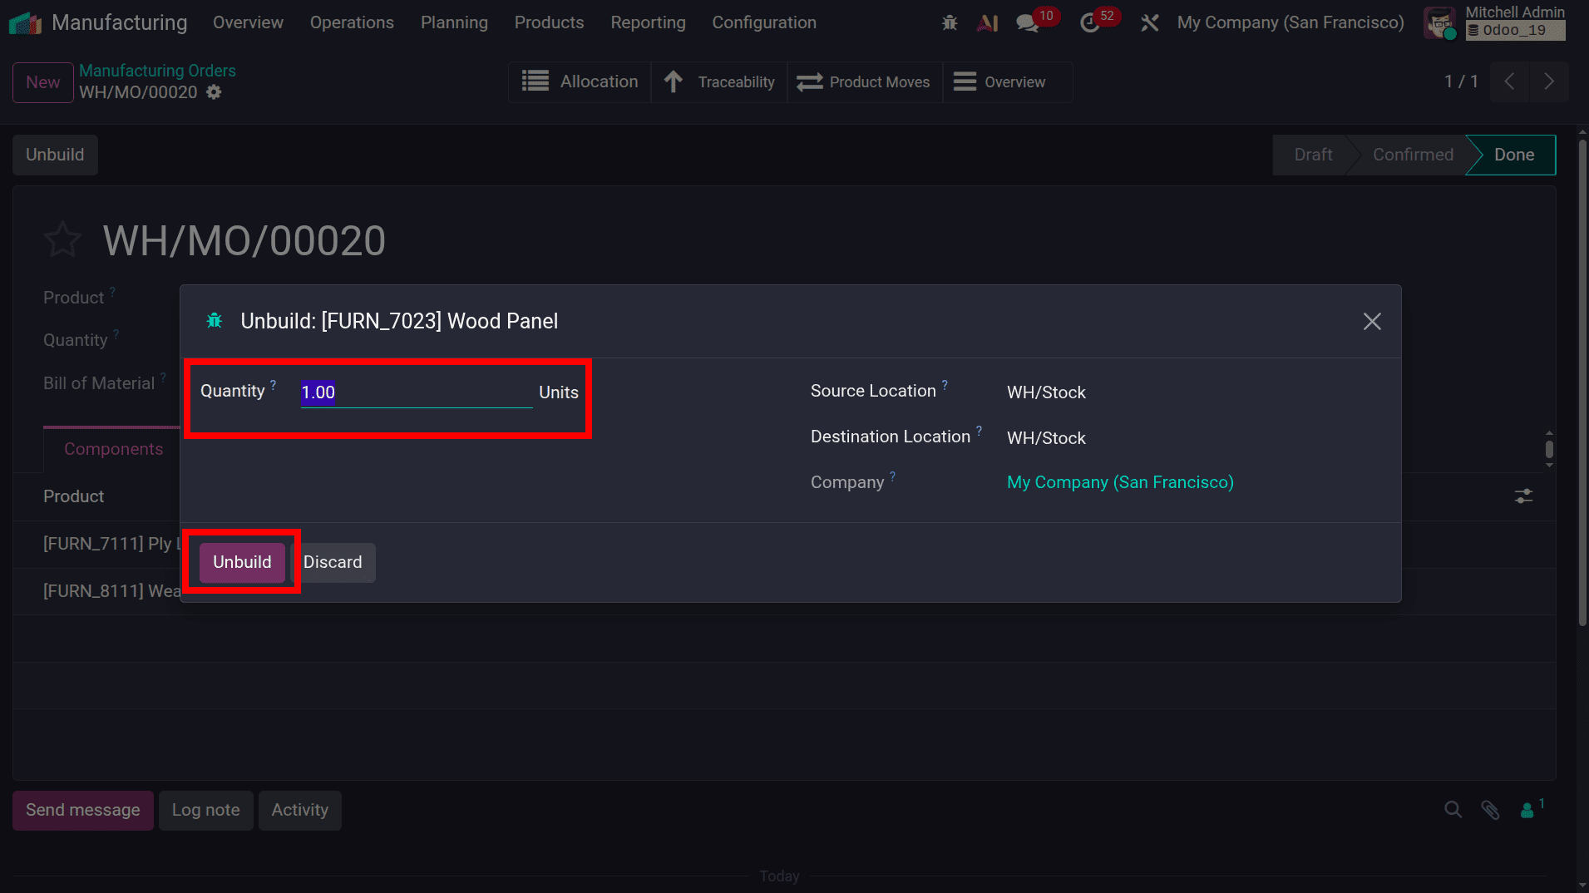The height and width of the screenshot is (893, 1589).
Task: Mark WH/MO/00020 as favorite star
Action: coord(62,240)
